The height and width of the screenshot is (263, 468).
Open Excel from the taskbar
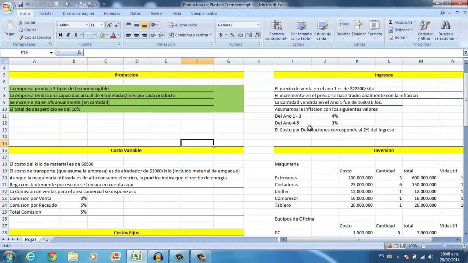pos(137,256)
